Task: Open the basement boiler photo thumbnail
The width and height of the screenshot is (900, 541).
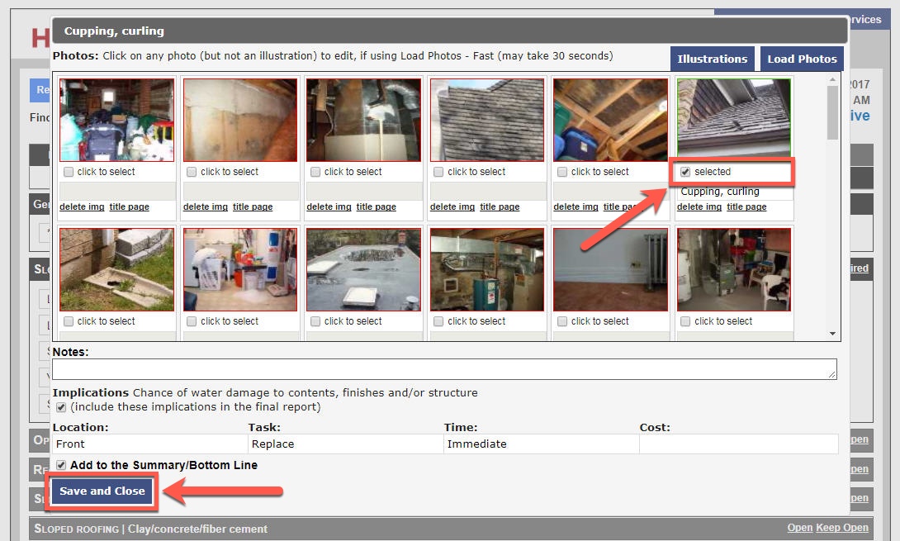Action: click(486, 269)
